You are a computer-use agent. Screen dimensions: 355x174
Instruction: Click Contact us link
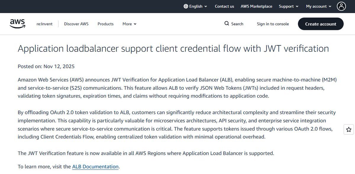[224, 6]
